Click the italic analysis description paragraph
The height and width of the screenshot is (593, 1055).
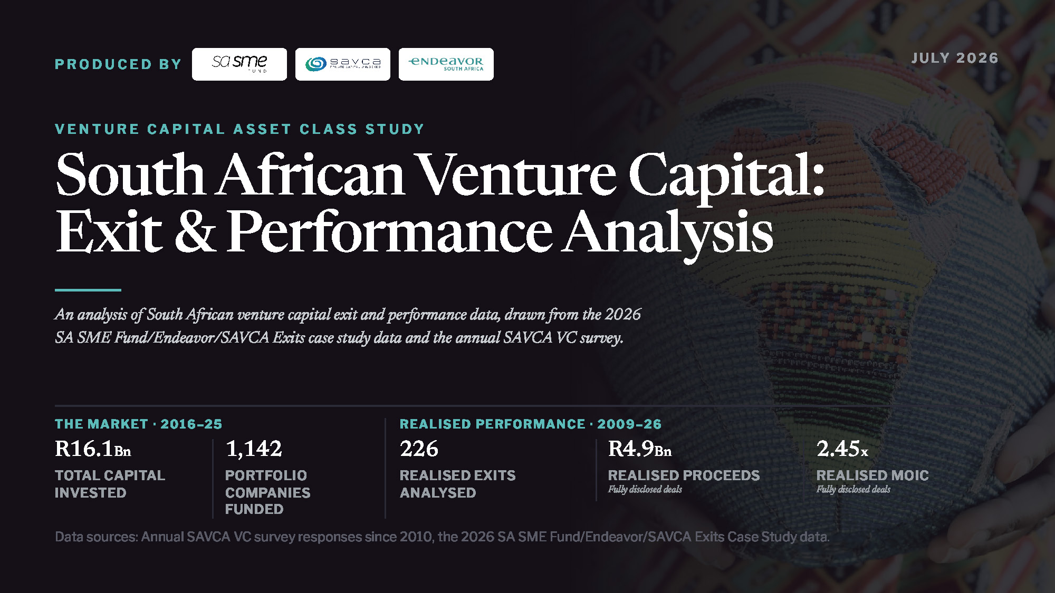tap(348, 326)
